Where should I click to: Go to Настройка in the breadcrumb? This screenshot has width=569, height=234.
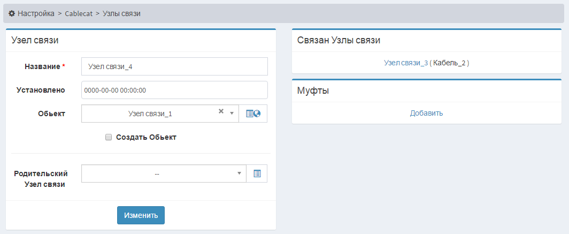36,13
